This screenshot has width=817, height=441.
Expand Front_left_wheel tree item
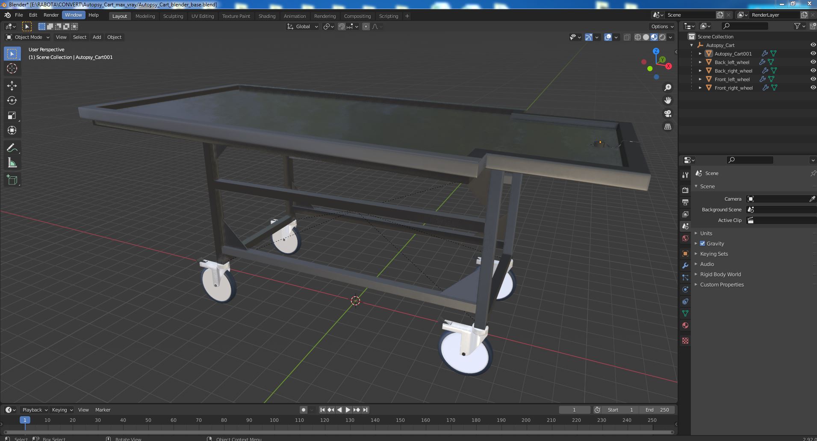point(700,79)
